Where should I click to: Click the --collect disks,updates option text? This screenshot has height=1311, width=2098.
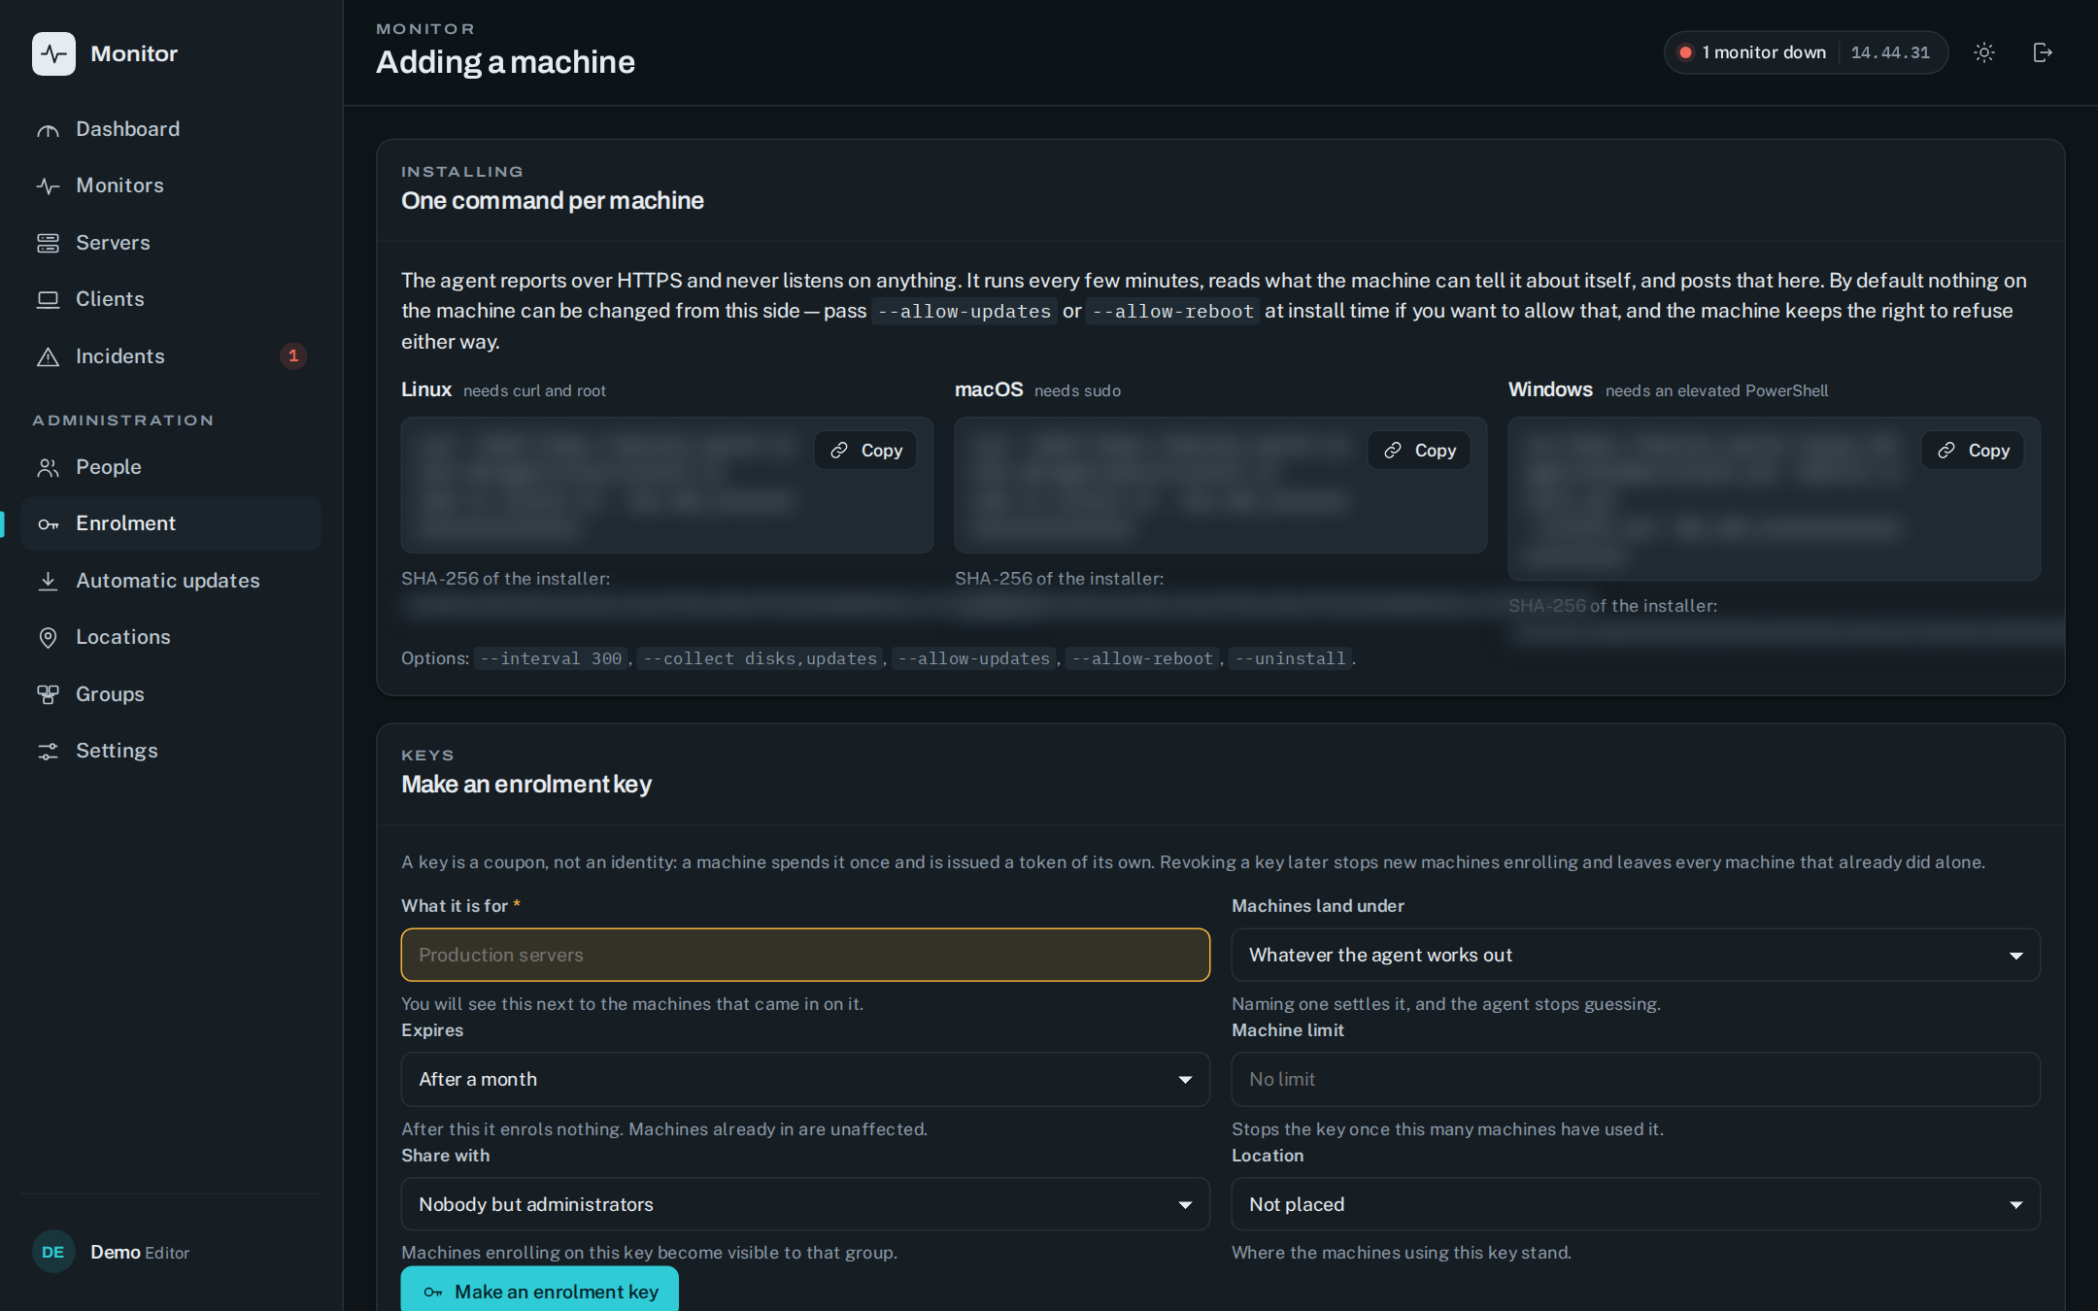pos(761,658)
